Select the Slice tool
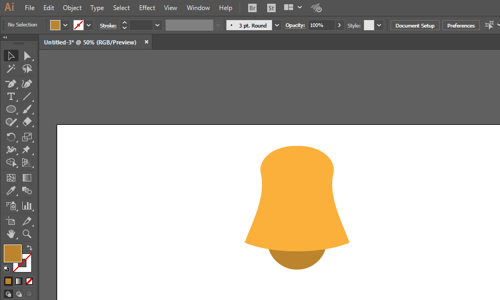The width and height of the screenshot is (500, 300). click(27, 221)
